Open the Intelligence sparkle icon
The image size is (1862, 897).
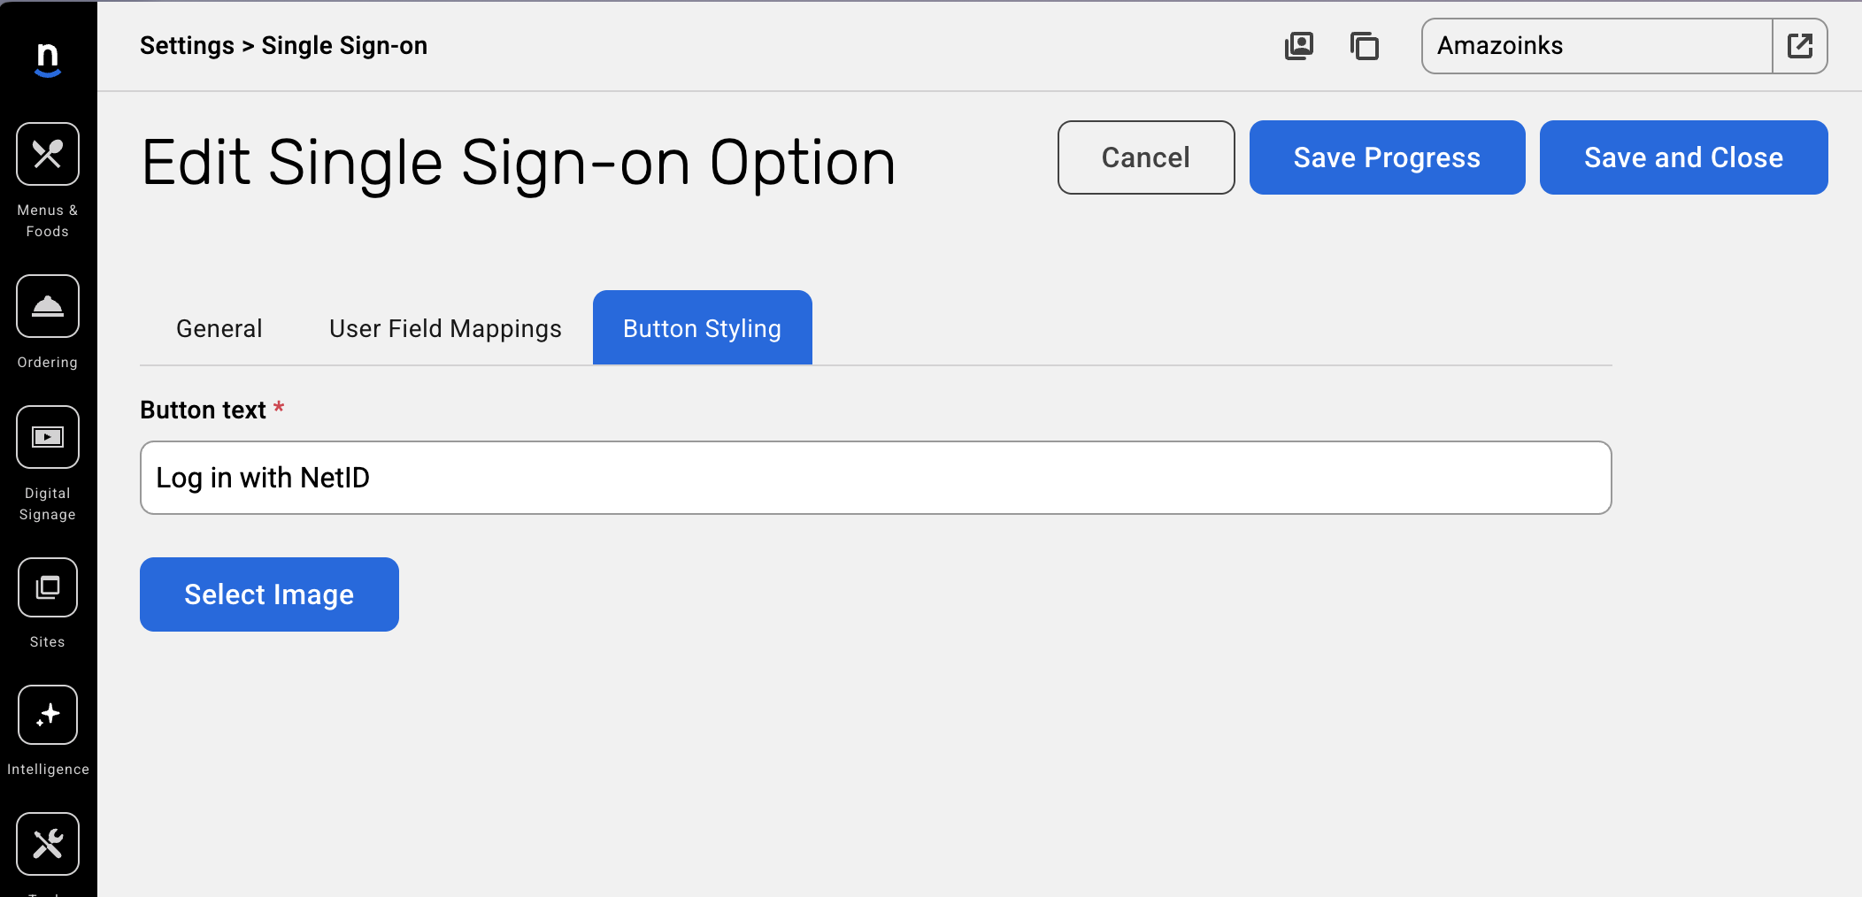[48, 715]
